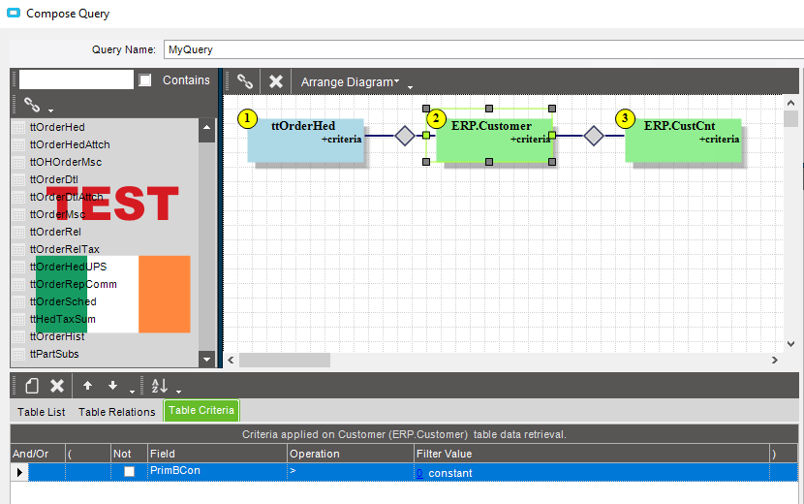Click the PrimBCon field cell
Image resolution: width=804 pixels, height=504 pixels.
(217, 472)
